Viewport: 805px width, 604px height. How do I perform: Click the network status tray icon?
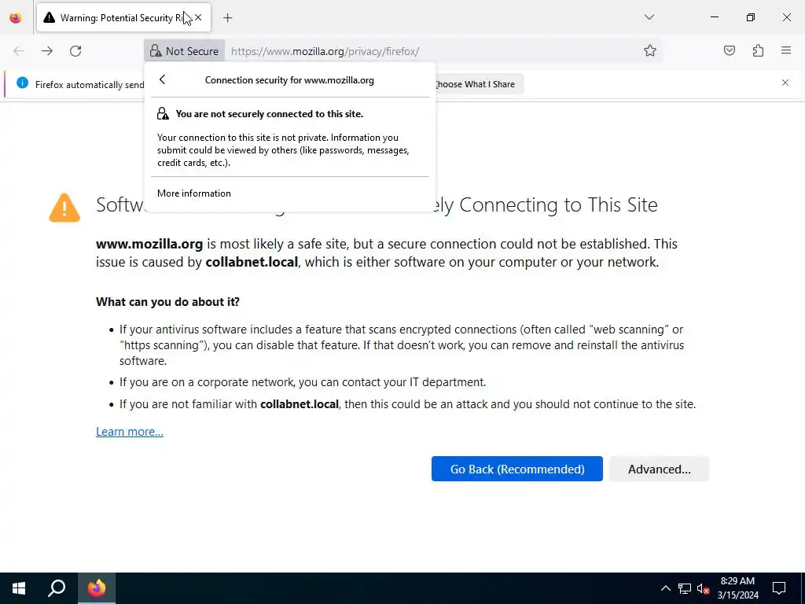685,588
